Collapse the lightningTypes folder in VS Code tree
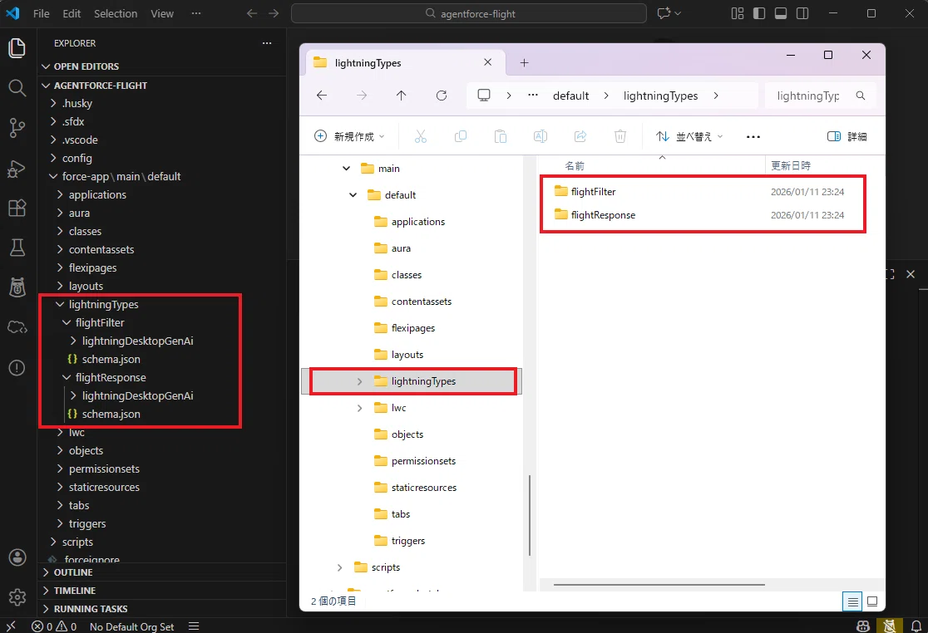This screenshot has width=928, height=633. coord(60,304)
